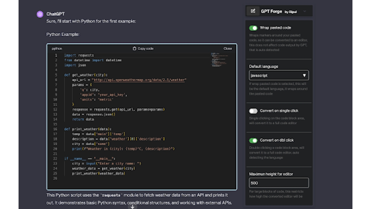Click the scroll-down arrow below the message
Image resolution: width=371 pixels, height=209 pixels.
pyautogui.click(x=132, y=207)
